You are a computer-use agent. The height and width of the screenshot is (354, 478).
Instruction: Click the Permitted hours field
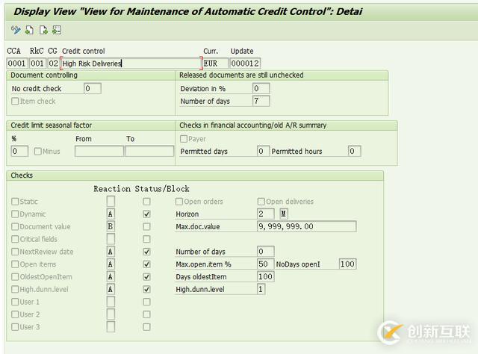click(x=355, y=152)
